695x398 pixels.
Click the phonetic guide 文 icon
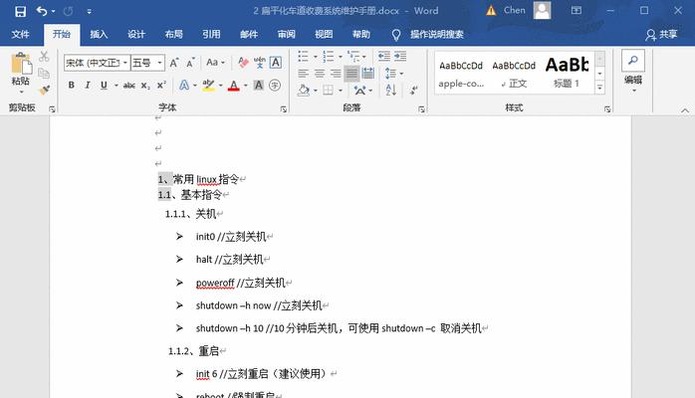(x=259, y=63)
